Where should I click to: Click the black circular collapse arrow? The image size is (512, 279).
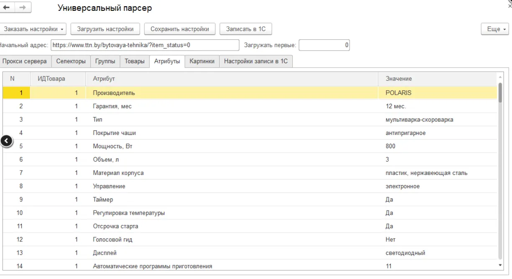[x=7, y=141]
